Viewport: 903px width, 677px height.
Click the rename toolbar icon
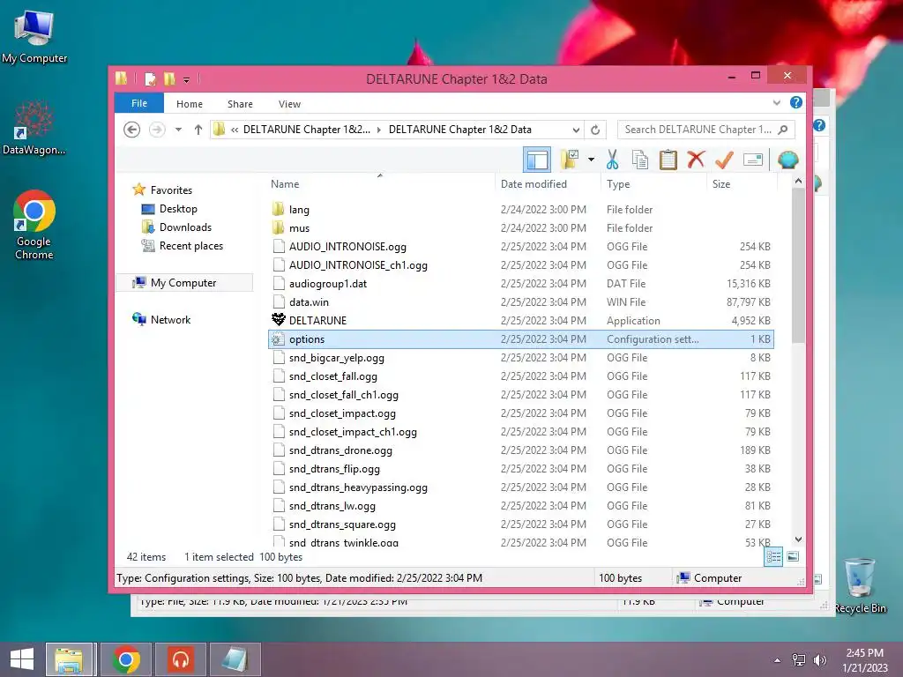(x=753, y=160)
